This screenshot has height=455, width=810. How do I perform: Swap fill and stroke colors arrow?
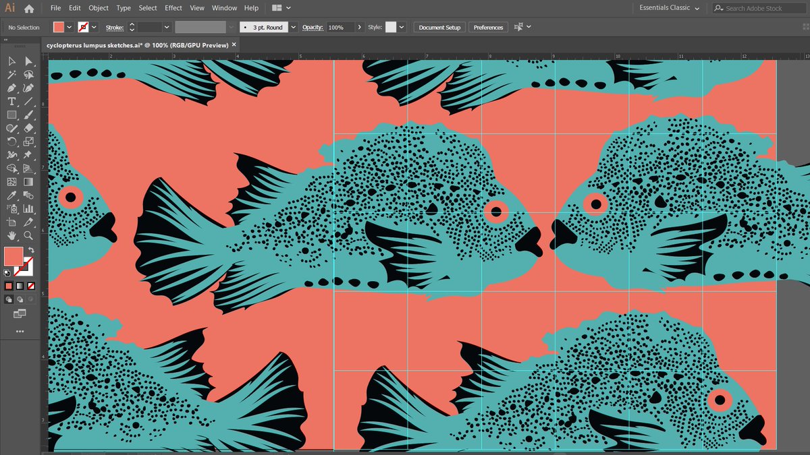coord(32,250)
